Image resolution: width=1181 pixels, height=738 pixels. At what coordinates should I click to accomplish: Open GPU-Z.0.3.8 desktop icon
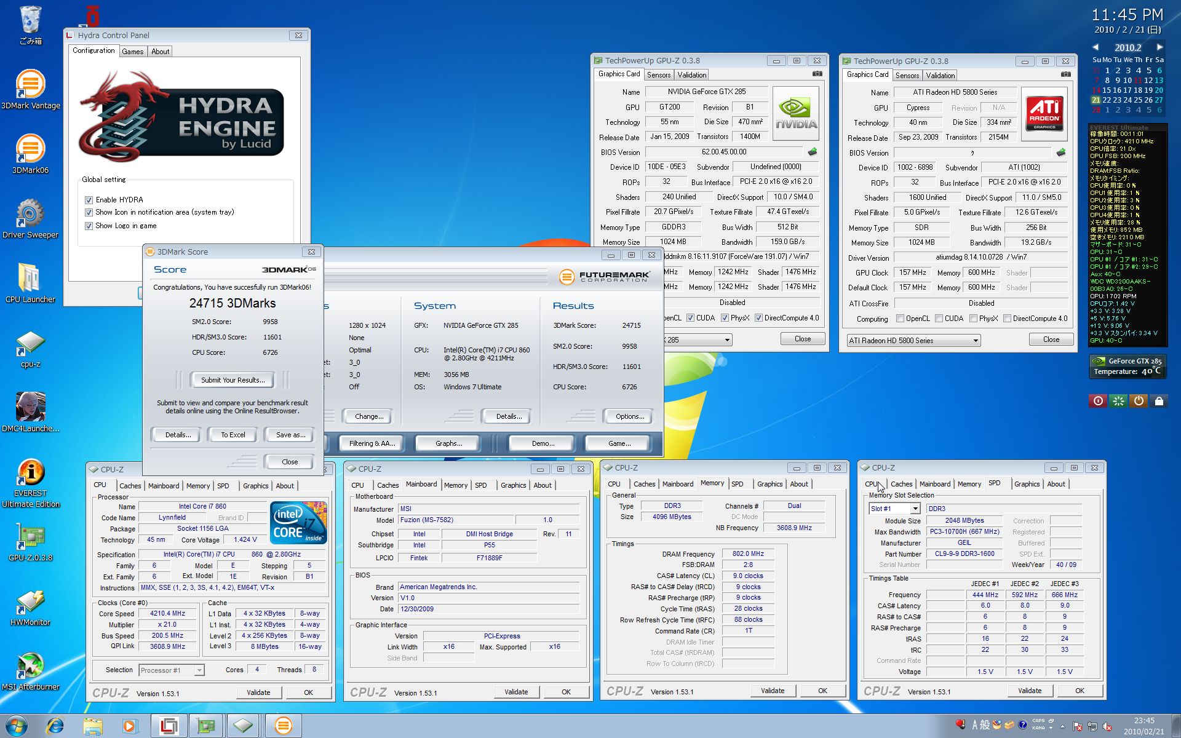(30, 542)
